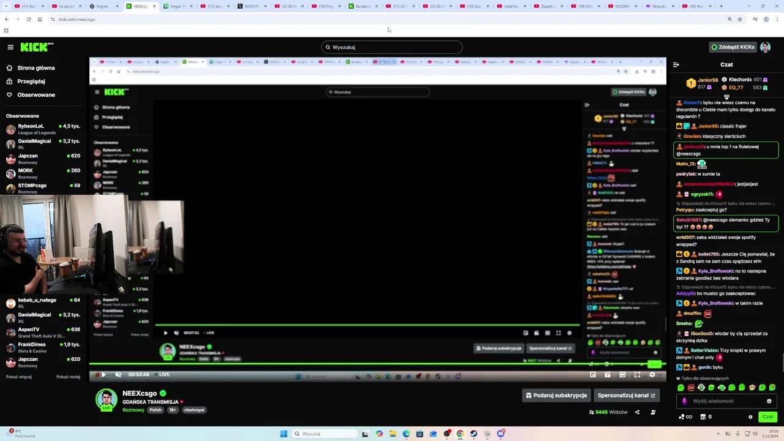Open Przeglądaj in the sidebar
Screen dimensions: 784x441
point(31,81)
